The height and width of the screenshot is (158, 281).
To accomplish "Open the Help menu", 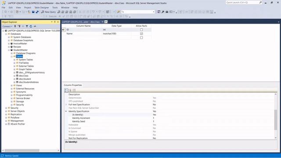I will (x=75, y=7).
